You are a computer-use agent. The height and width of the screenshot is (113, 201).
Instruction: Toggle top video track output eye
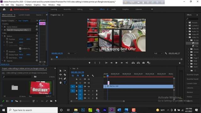tap(89, 79)
